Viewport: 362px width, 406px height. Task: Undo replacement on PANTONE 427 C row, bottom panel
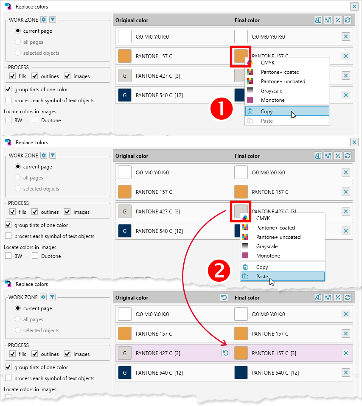click(x=226, y=353)
